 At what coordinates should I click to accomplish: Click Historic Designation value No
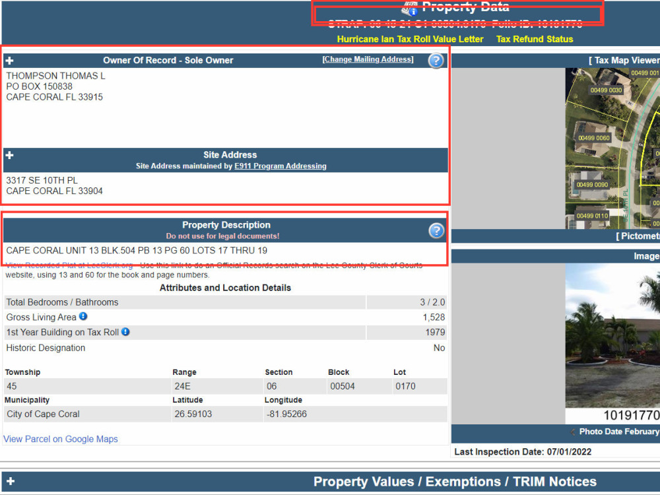click(x=439, y=348)
